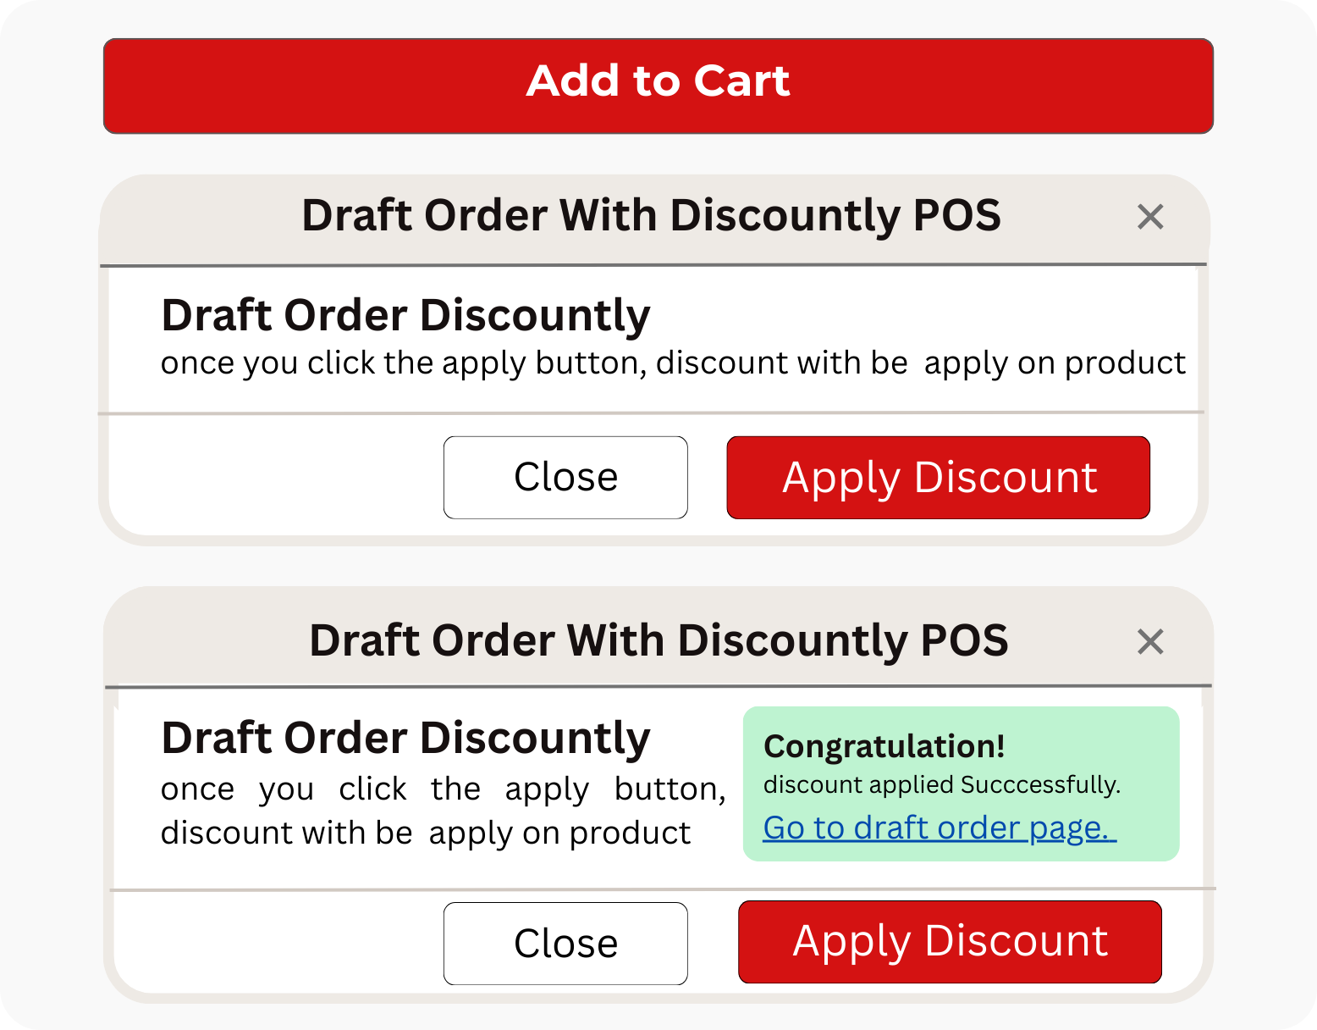Click Draft Order Discountly heading in the first dialog
Image resolution: width=1317 pixels, height=1030 pixels.
(405, 315)
